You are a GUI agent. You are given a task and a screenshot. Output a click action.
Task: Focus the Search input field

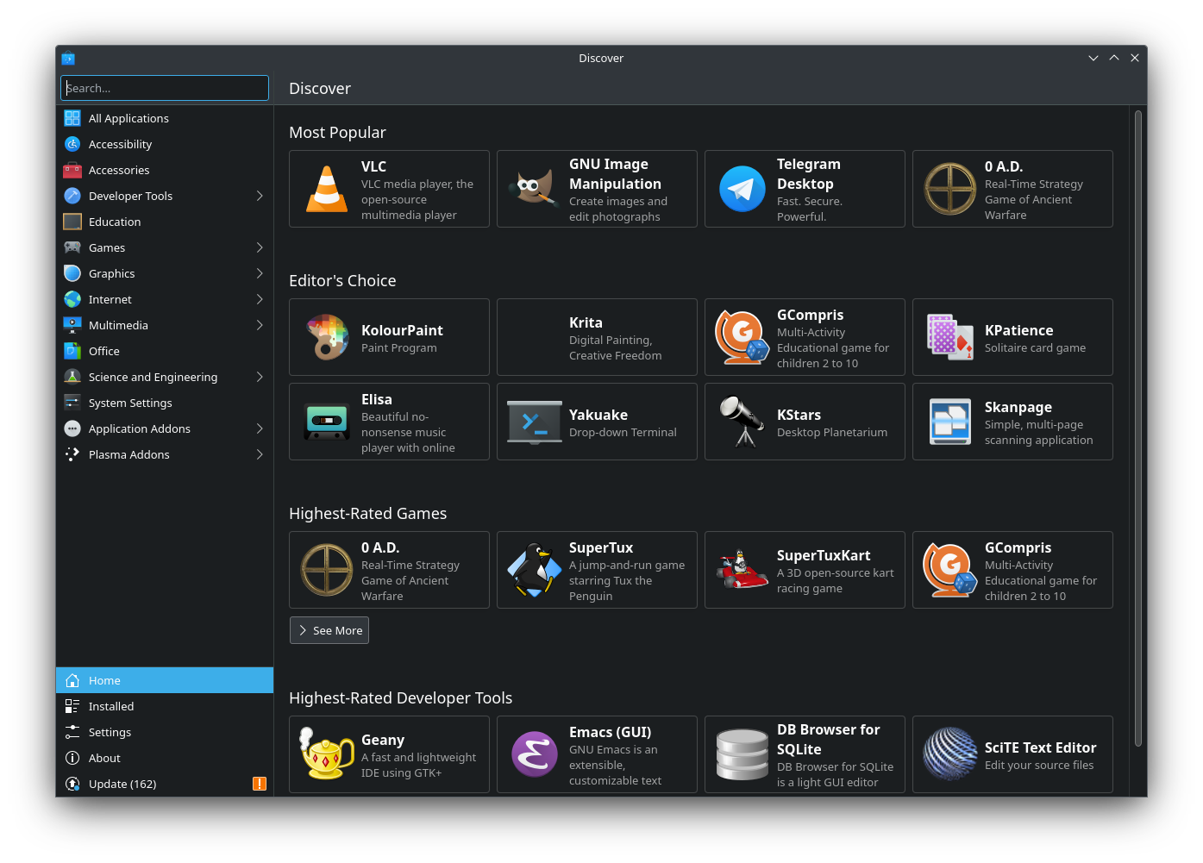165,88
